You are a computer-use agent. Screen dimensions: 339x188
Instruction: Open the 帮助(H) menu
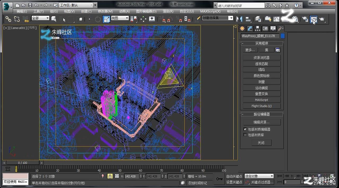click(232, 11)
